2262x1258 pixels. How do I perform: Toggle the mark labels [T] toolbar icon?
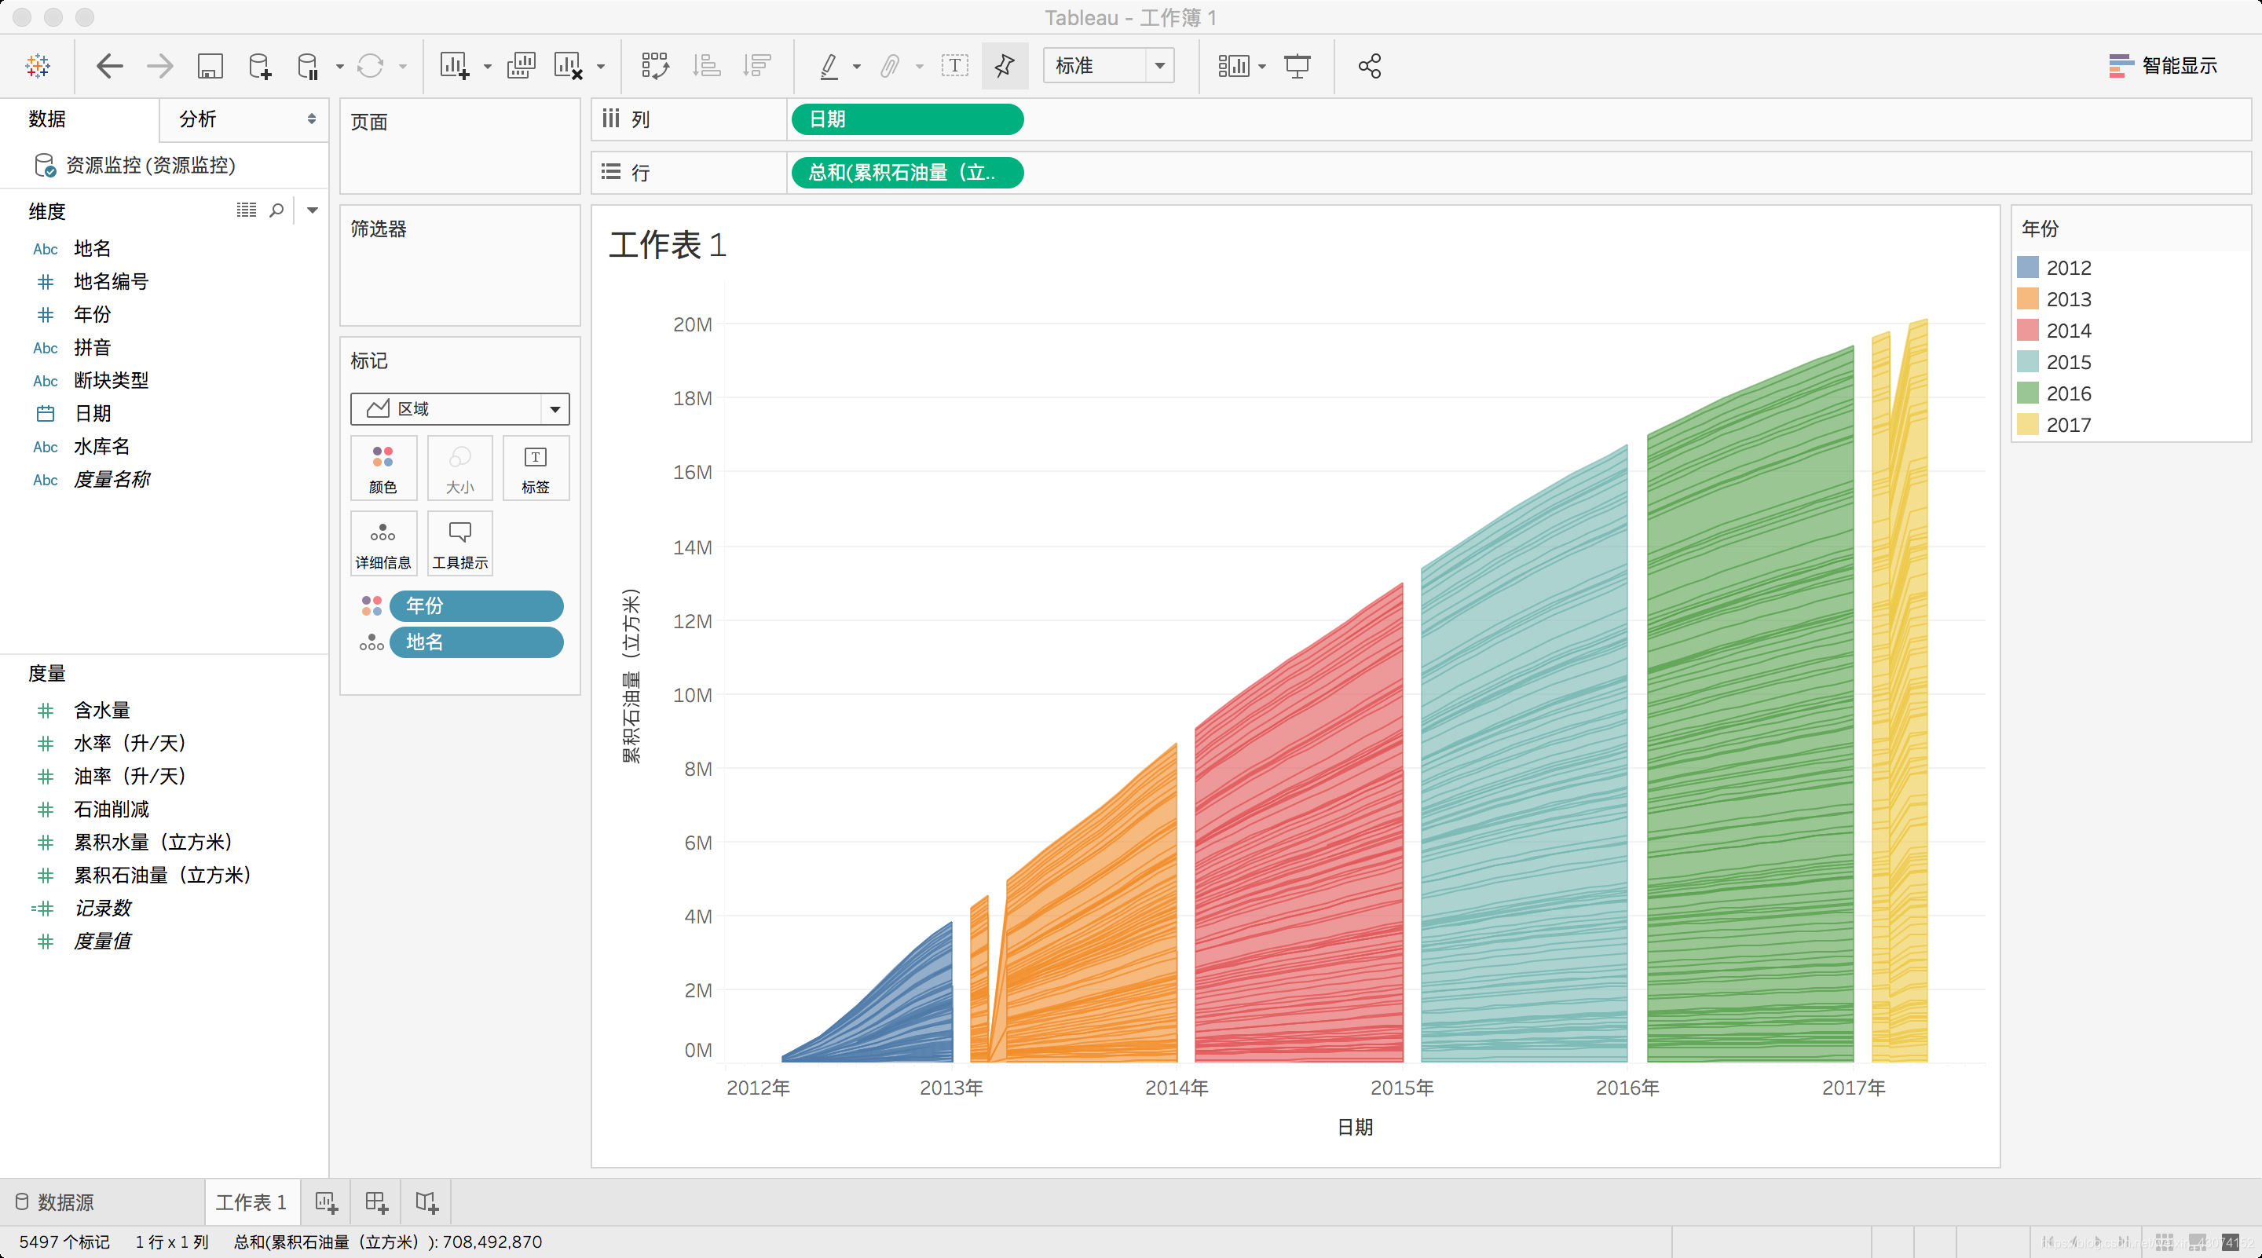click(x=954, y=66)
